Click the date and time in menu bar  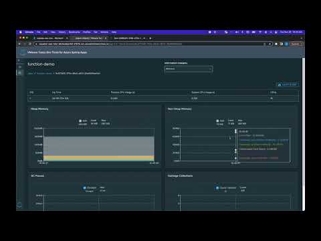pyautogui.click(x=291, y=32)
